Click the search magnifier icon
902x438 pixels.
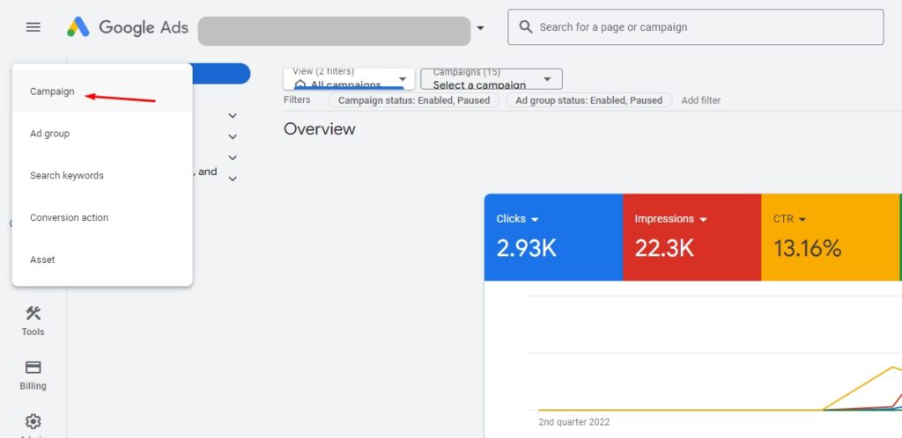[525, 27]
